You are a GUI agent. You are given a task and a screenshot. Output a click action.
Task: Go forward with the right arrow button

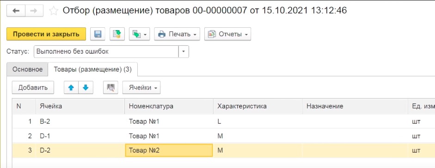point(34,11)
